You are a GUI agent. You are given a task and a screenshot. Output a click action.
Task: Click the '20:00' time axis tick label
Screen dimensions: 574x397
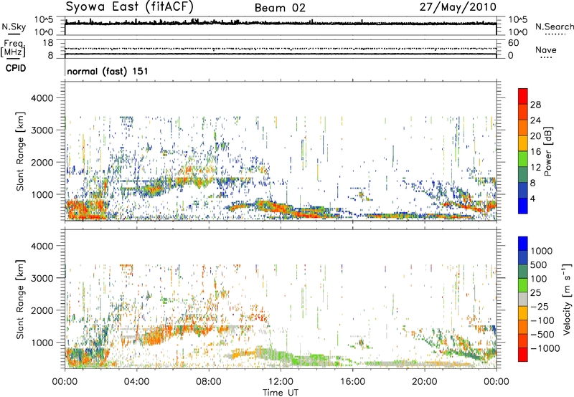click(424, 382)
